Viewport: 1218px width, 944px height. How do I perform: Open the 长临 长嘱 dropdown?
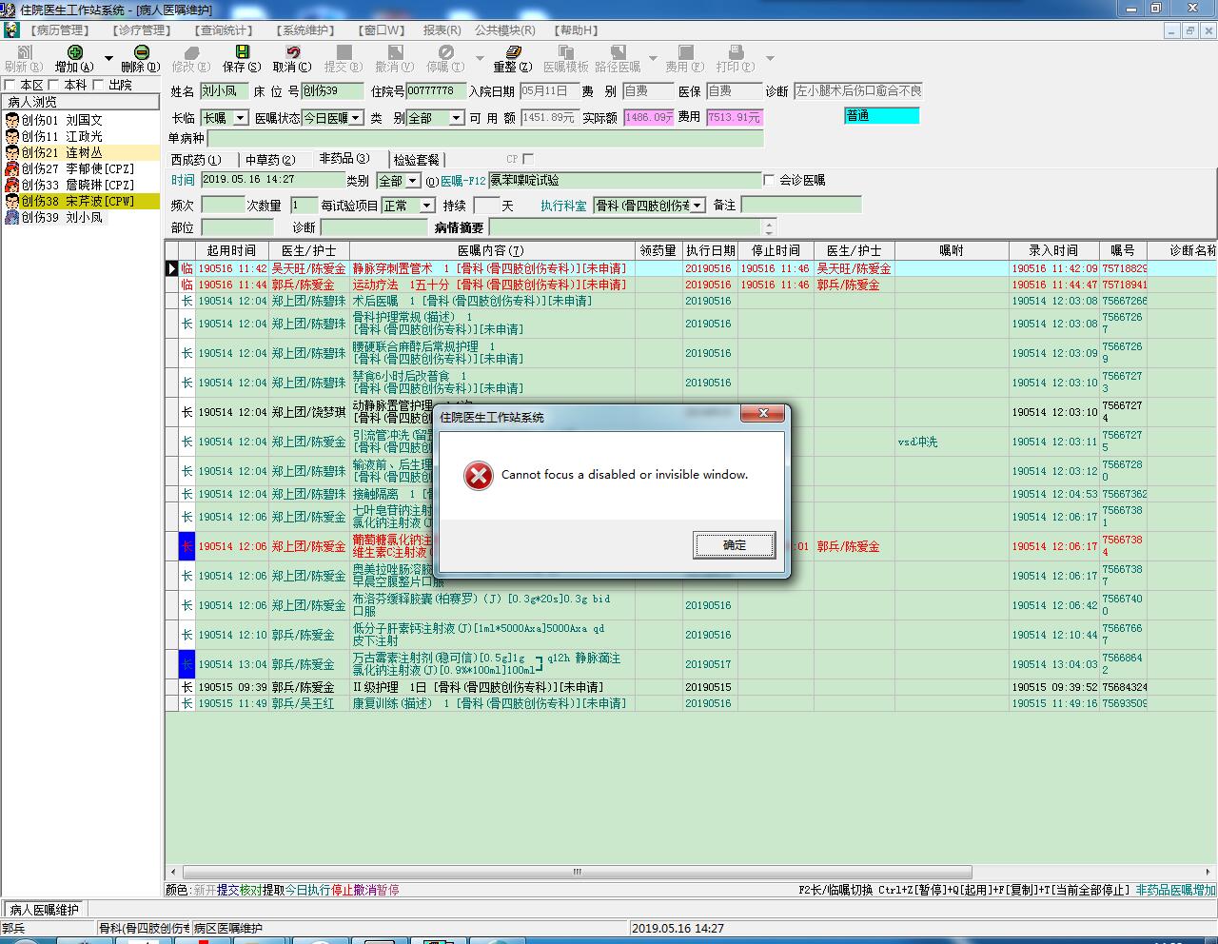pos(241,118)
